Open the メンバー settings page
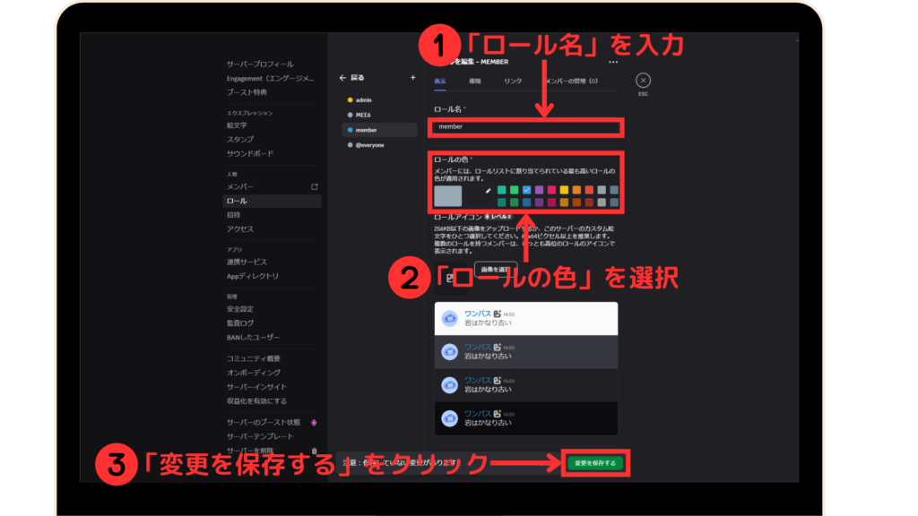This screenshot has width=918, height=516. [240, 186]
